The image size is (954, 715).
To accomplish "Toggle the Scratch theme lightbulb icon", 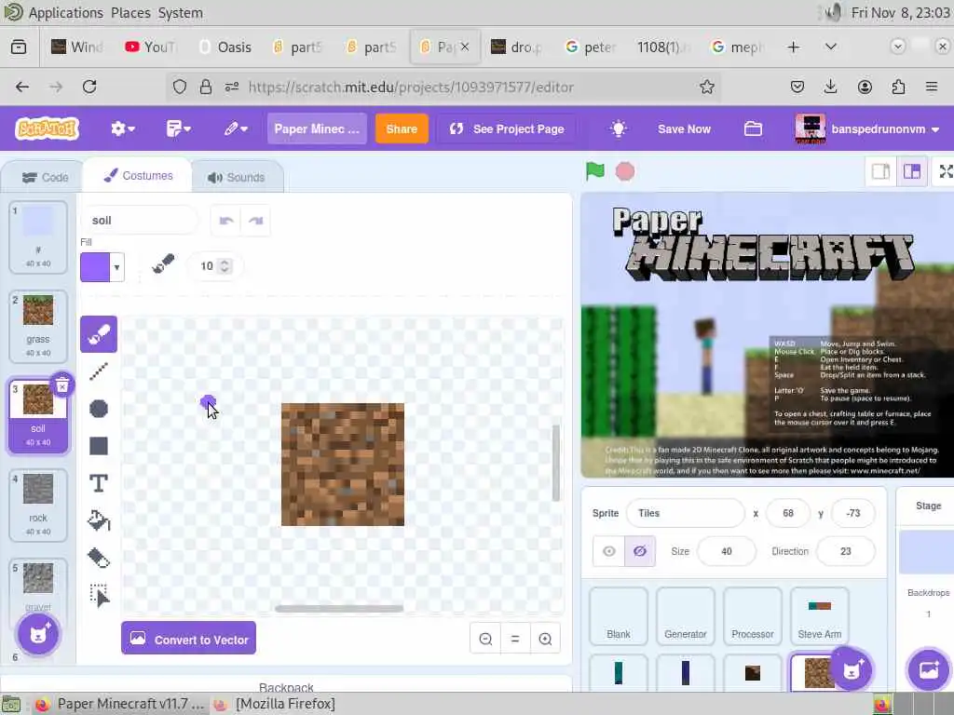I will (x=619, y=128).
